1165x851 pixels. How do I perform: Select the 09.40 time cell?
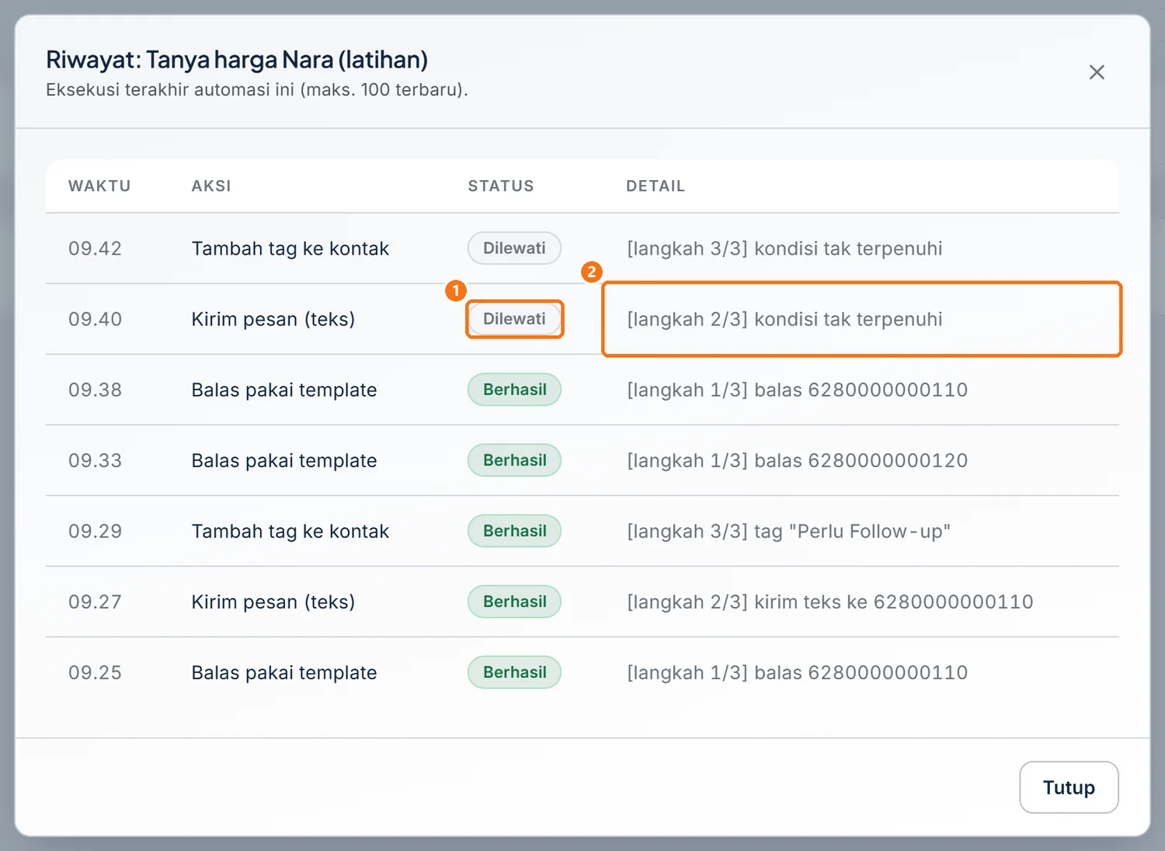pos(95,319)
